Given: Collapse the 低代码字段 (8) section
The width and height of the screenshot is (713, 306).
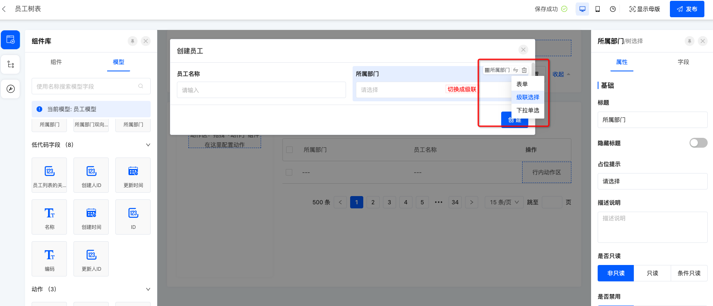Looking at the screenshot, I should click(x=148, y=145).
